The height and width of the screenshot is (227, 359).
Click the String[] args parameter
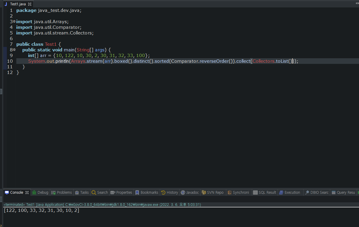coord(90,50)
